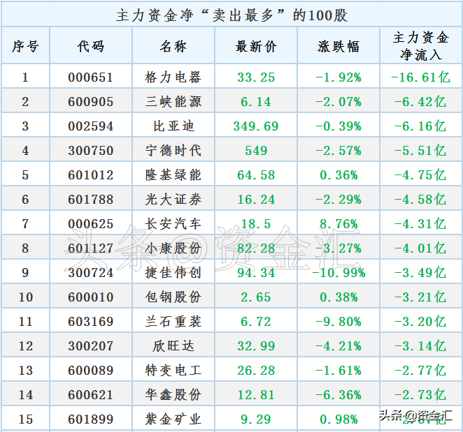Select stock code 000625
This screenshot has height=432, width=463.
click(x=91, y=224)
